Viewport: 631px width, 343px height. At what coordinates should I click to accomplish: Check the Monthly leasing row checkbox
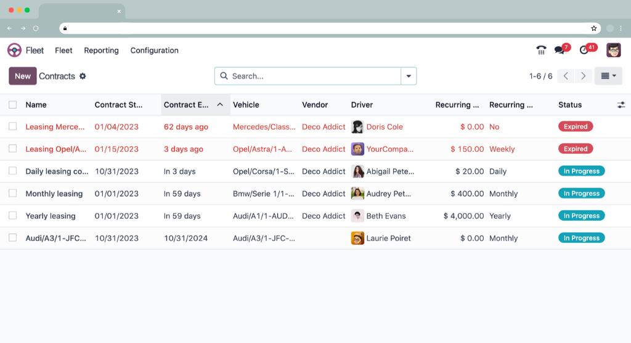point(13,194)
